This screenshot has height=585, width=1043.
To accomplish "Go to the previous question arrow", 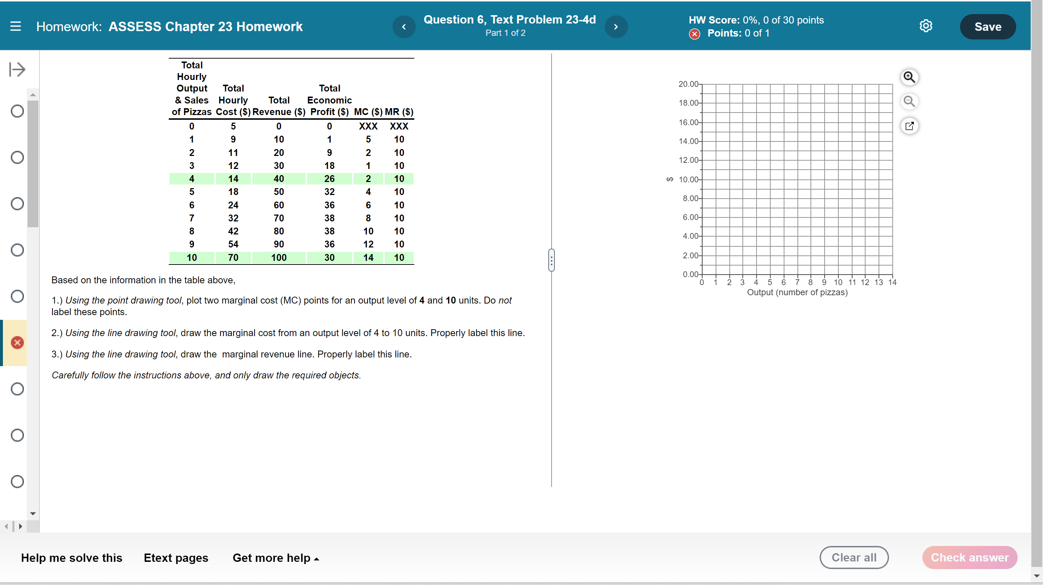I will click(x=404, y=27).
